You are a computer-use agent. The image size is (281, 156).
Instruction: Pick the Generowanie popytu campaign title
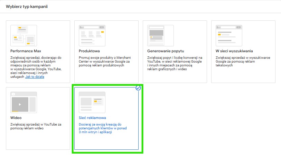166,51
